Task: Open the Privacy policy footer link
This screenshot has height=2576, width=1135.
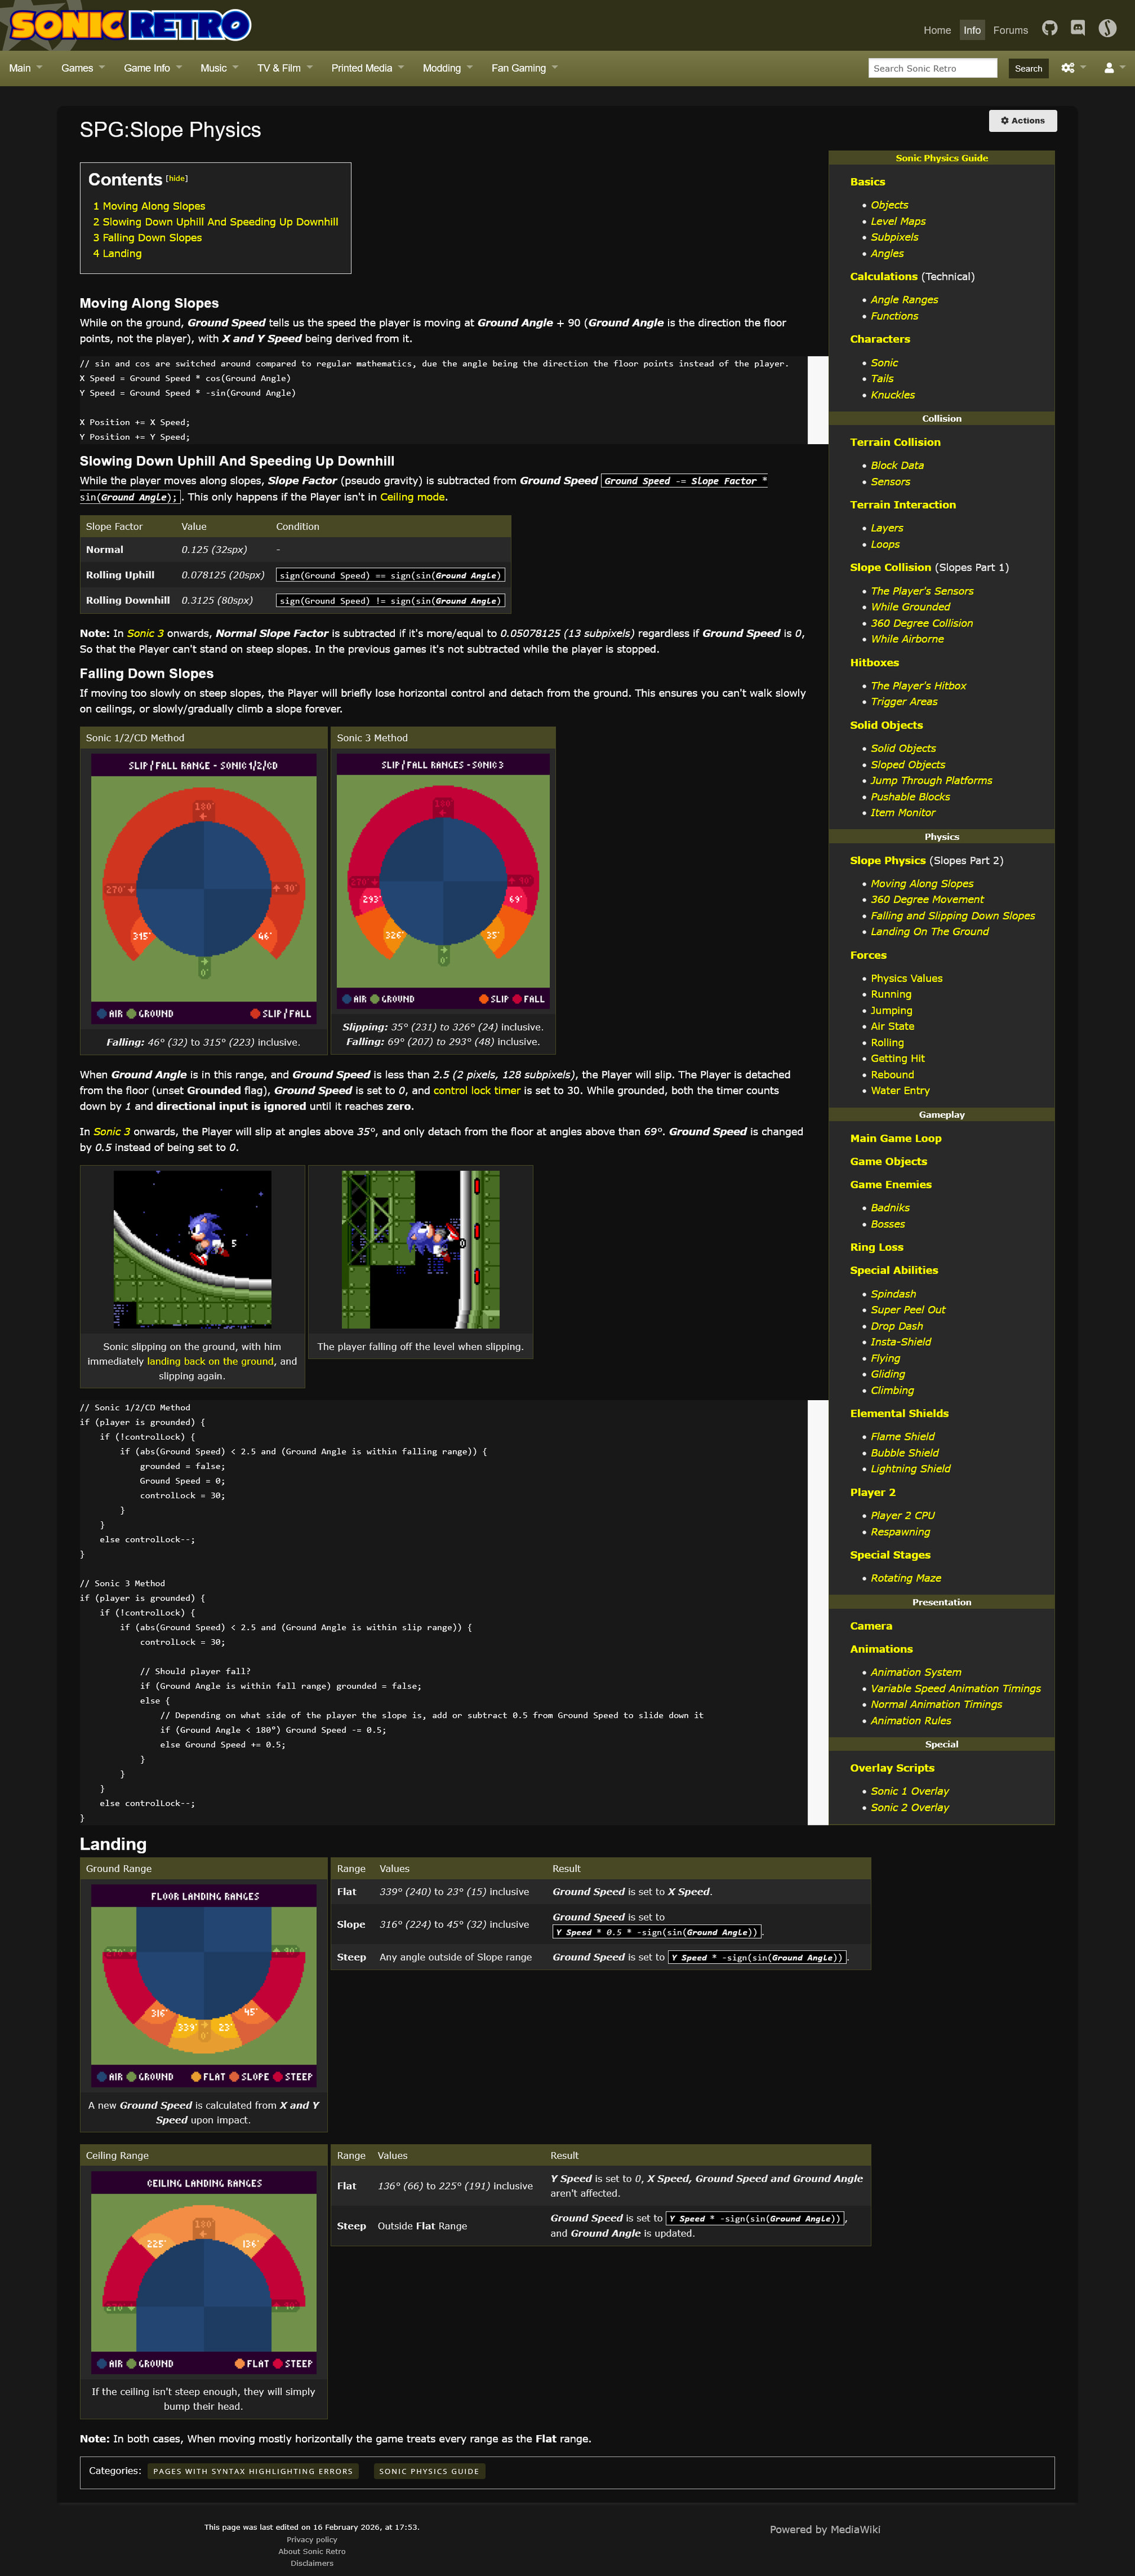Action: click(312, 2539)
